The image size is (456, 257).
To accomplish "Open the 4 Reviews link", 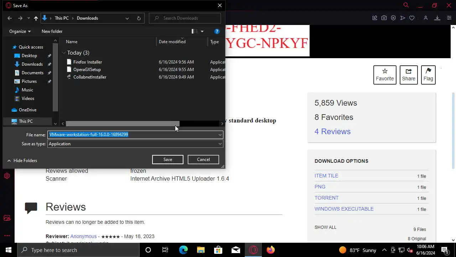I will [332, 131].
